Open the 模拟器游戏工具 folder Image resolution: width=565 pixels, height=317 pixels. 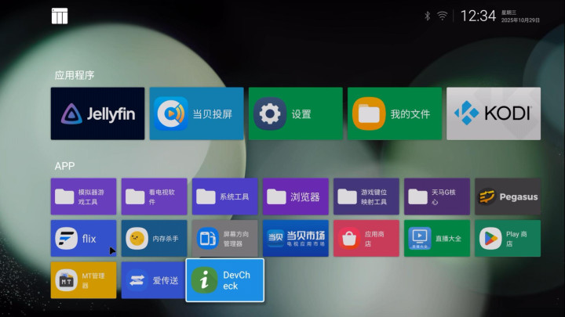[84, 196]
